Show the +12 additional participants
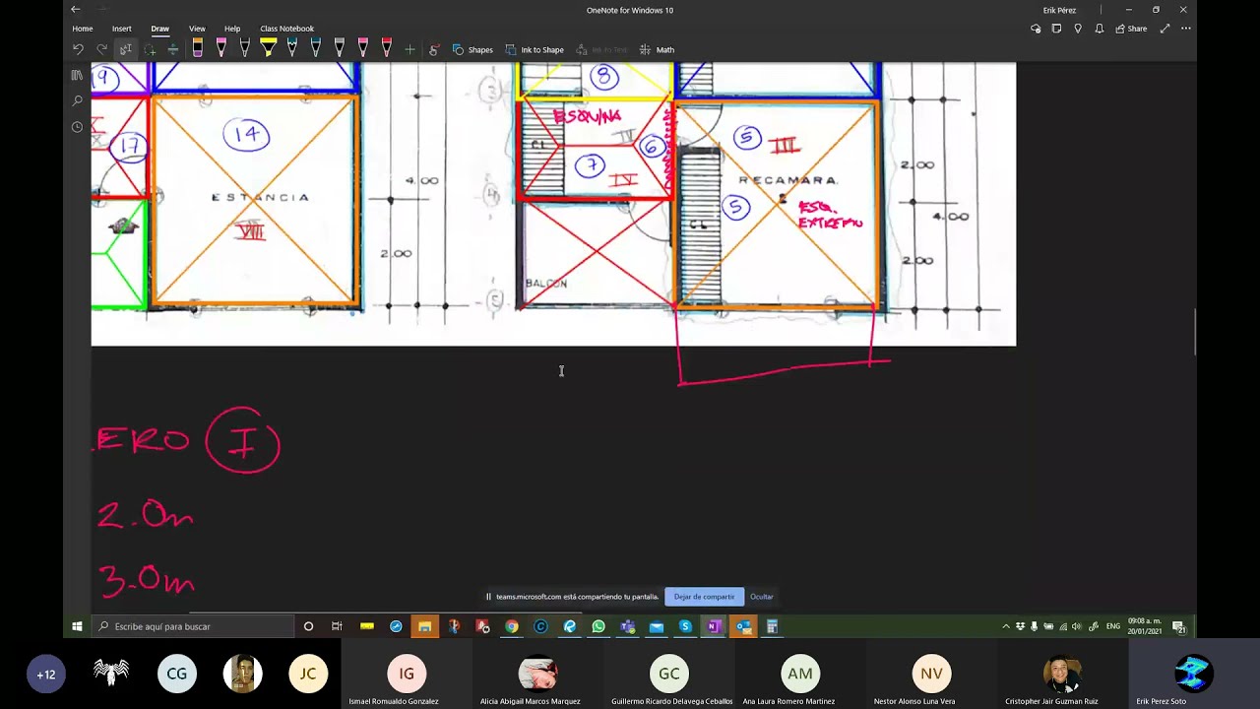 (x=46, y=675)
